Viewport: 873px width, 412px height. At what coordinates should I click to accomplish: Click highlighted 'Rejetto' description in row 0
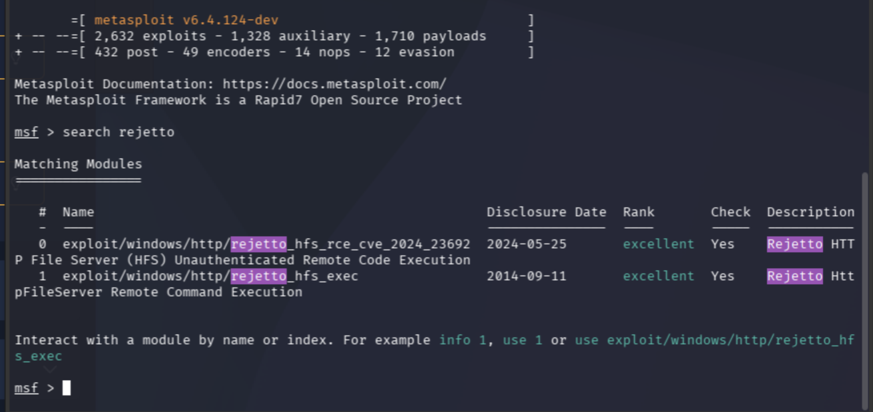795,244
